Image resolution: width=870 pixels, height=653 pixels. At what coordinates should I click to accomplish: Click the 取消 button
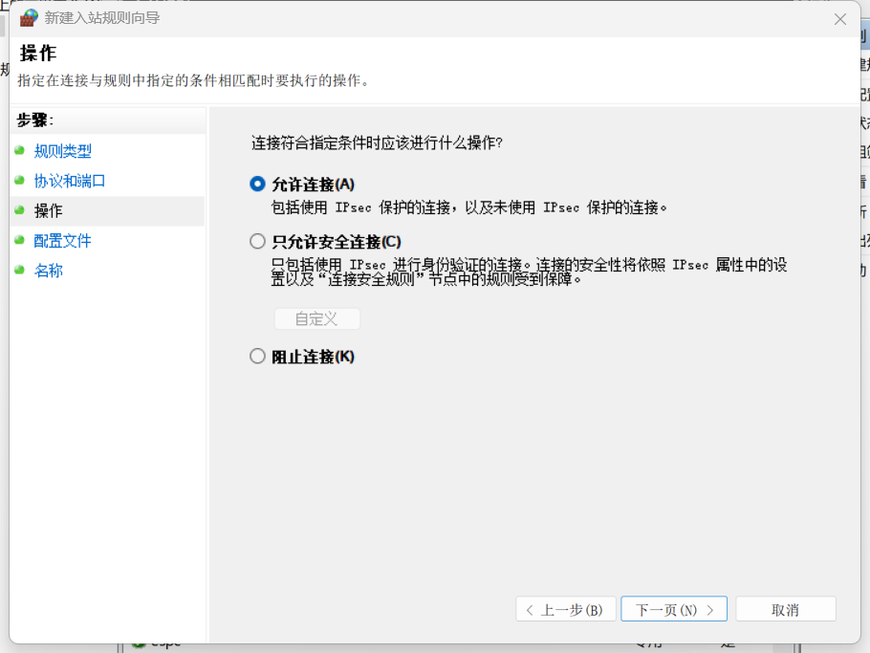click(785, 609)
